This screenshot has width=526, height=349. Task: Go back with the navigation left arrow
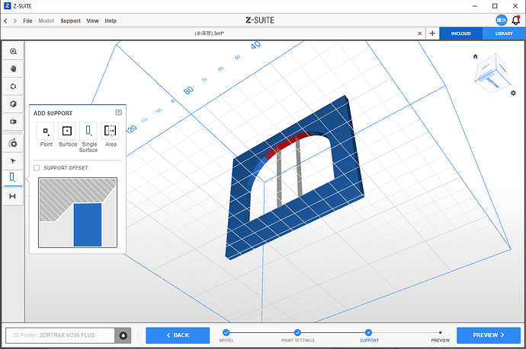pos(5,21)
